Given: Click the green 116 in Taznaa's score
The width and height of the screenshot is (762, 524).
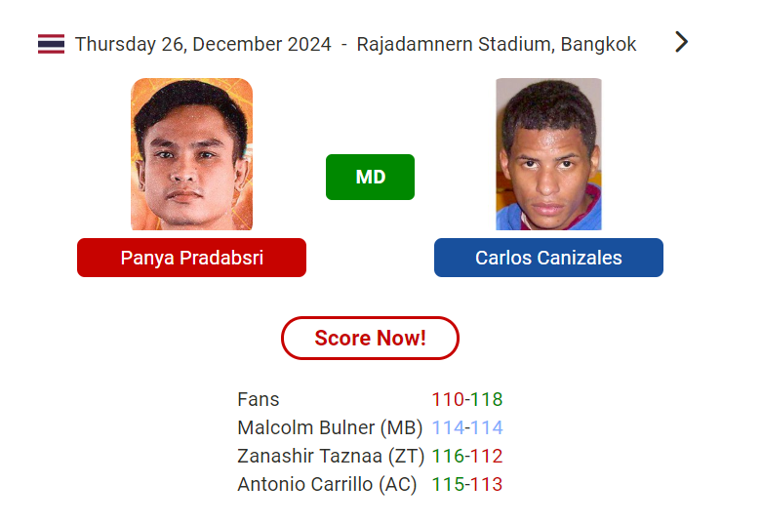Looking at the screenshot, I should click(448, 456).
